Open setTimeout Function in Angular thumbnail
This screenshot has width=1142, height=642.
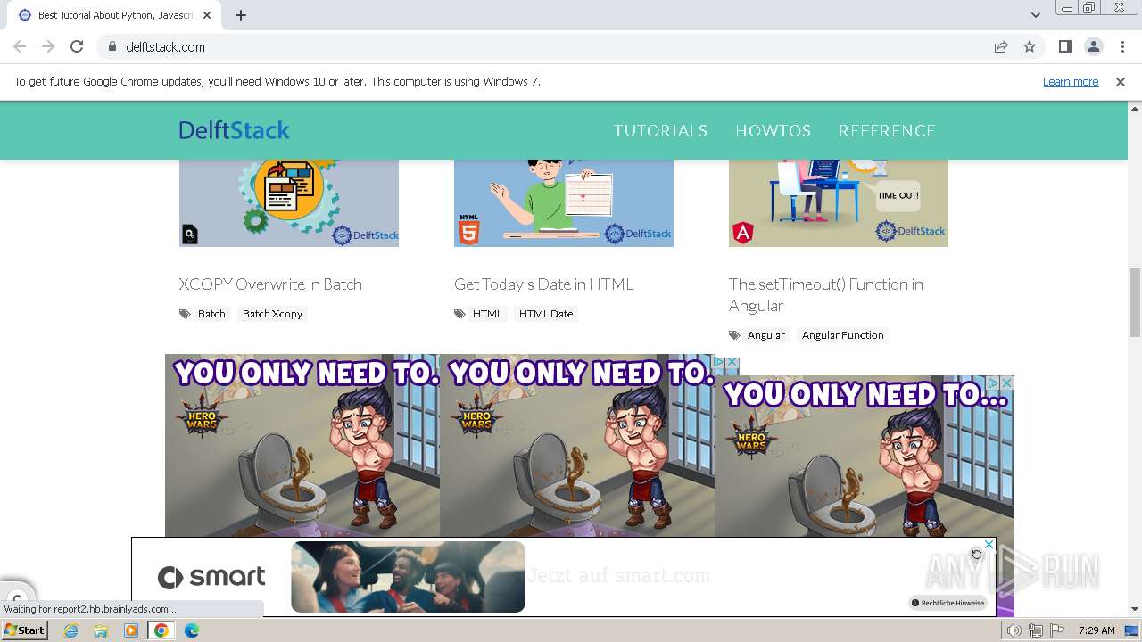click(839, 203)
